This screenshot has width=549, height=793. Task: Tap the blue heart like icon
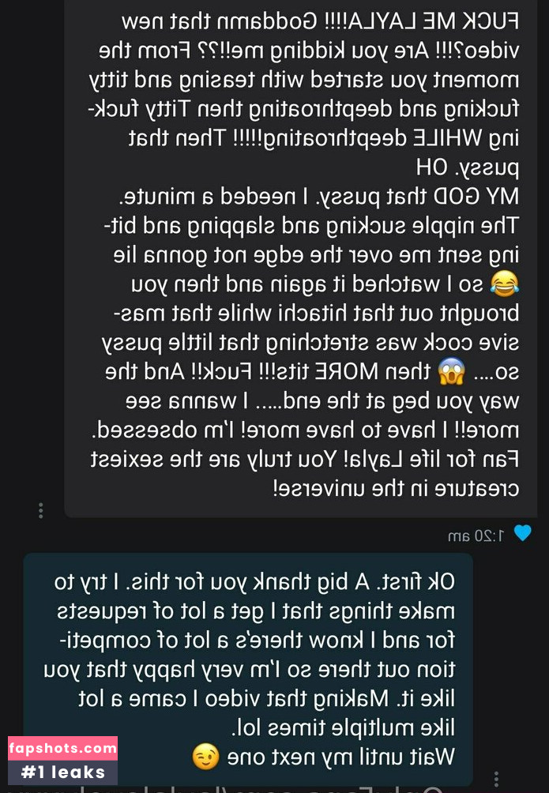(523, 533)
